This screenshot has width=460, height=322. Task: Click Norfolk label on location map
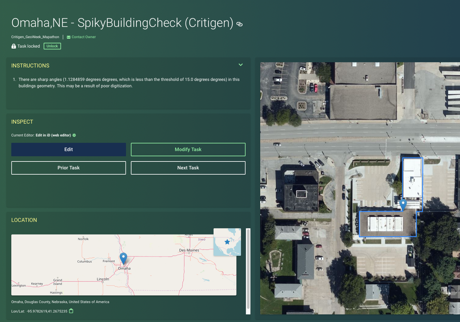[x=83, y=239]
